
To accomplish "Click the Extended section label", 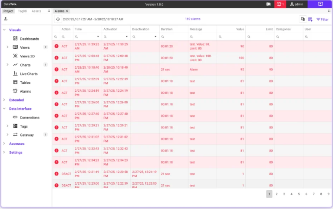I will [x=16, y=100].
